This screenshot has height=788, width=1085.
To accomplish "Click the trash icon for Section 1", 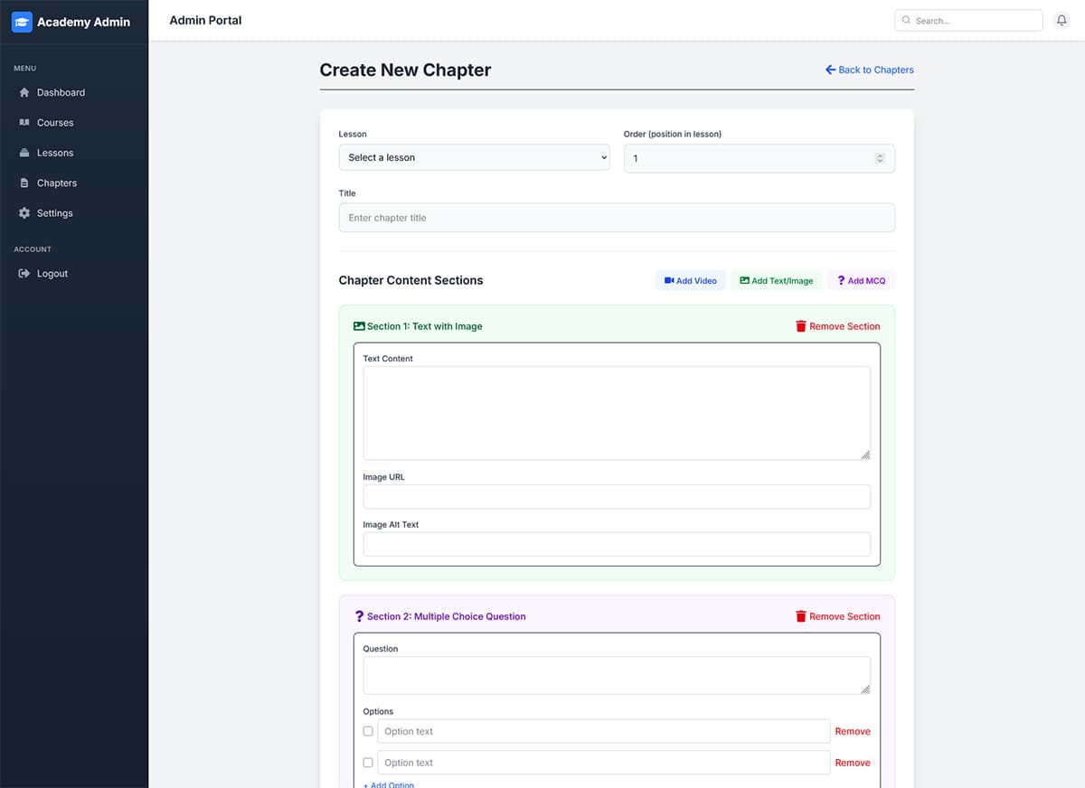I will 800,326.
